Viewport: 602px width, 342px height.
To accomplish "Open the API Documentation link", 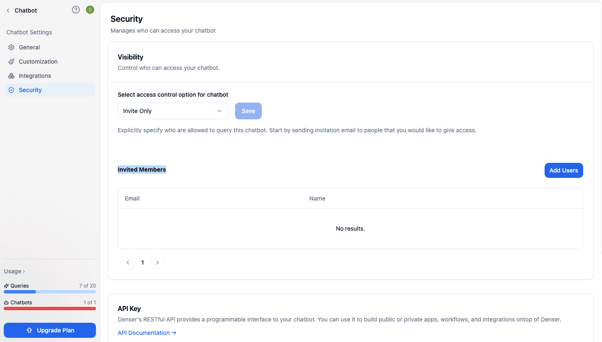I will tap(147, 333).
